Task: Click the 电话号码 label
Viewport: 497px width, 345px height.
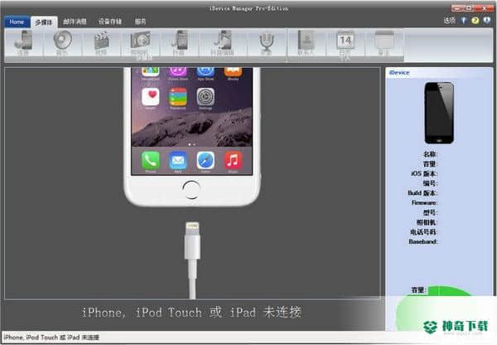Action: coord(424,232)
